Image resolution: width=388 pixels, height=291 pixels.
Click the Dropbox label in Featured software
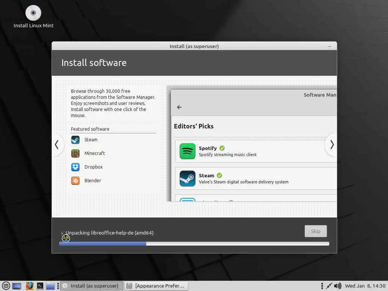93,167
